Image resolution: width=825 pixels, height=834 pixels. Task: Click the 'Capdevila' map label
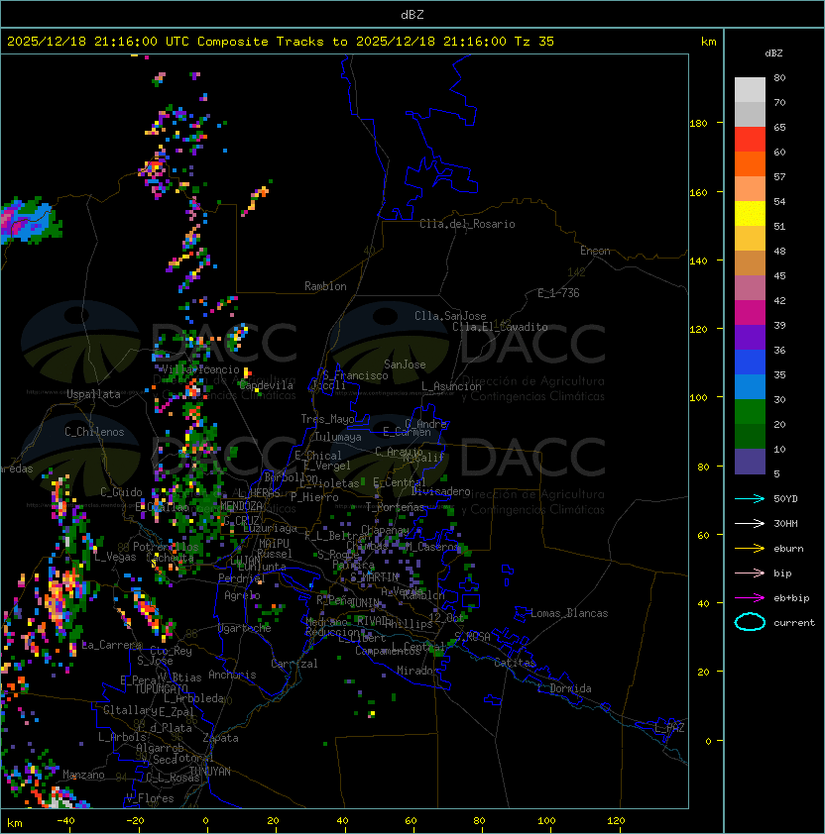(267, 385)
